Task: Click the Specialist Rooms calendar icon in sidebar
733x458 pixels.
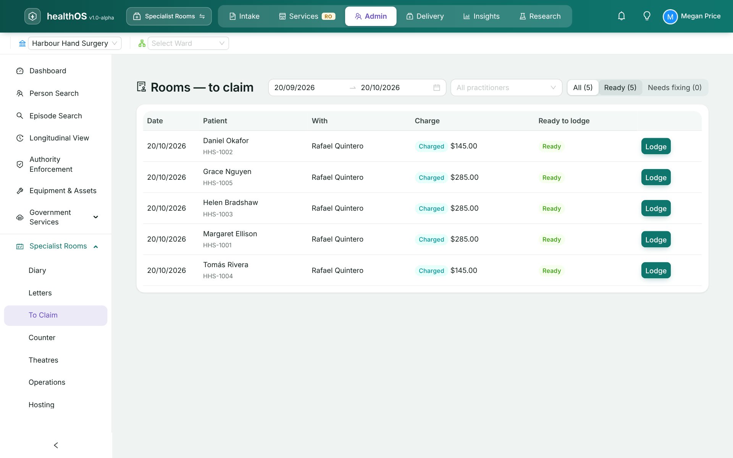Action: tap(20, 247)
